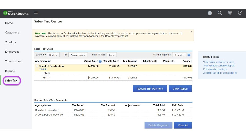Open Customers in sidebar
Viewport: 246px width, 138px height.
click(12, 32)
